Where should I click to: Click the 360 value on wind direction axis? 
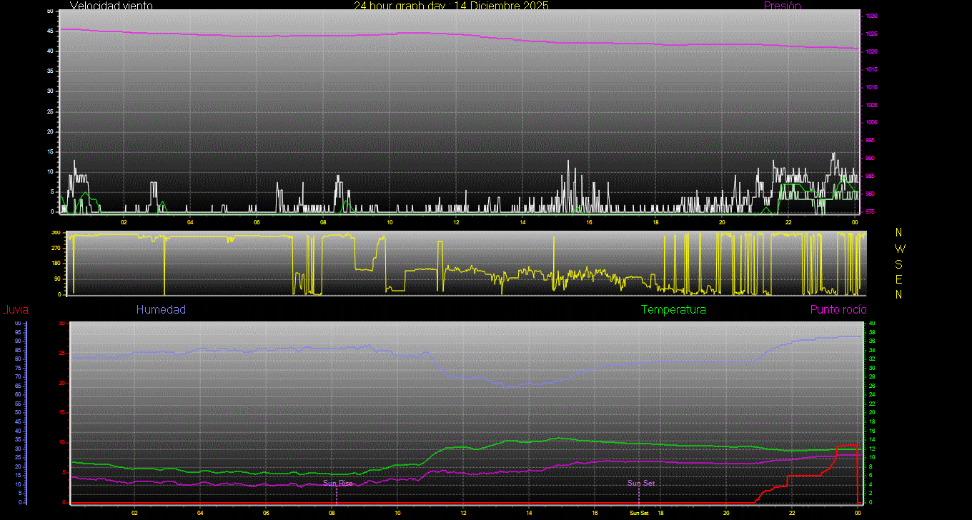click(x=55, y=233)
